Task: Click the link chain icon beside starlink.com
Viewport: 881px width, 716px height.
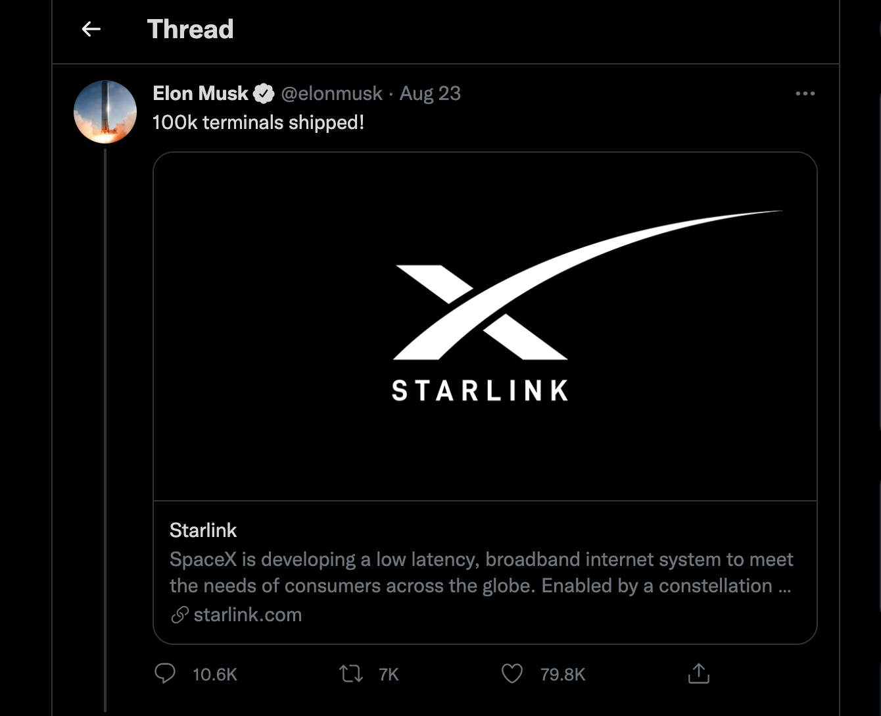Action: click(179, 615)
